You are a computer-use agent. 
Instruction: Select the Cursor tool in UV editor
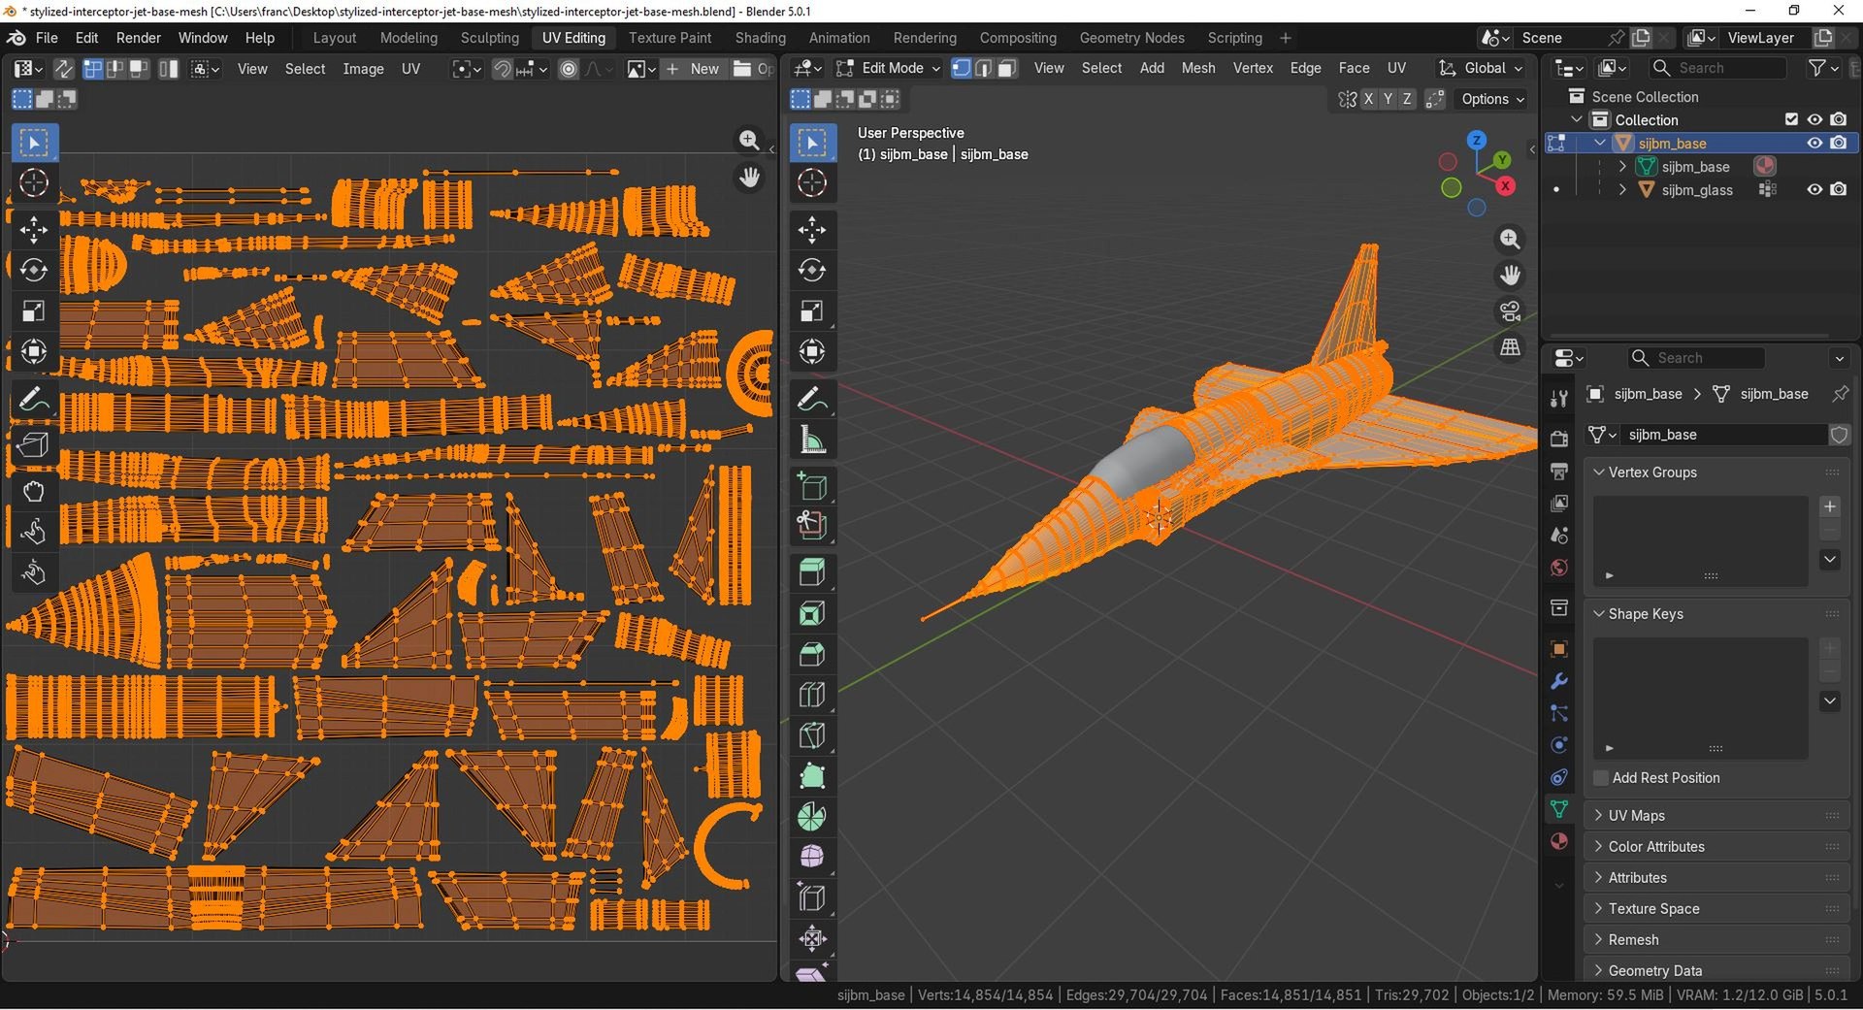coord(34,183)
